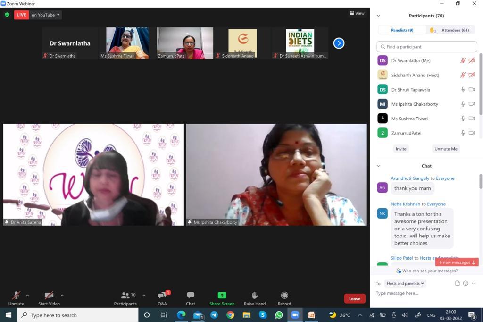Collapse the Chat section chevron
Viewport: 483px width, 322px height.
coord(378,166)
